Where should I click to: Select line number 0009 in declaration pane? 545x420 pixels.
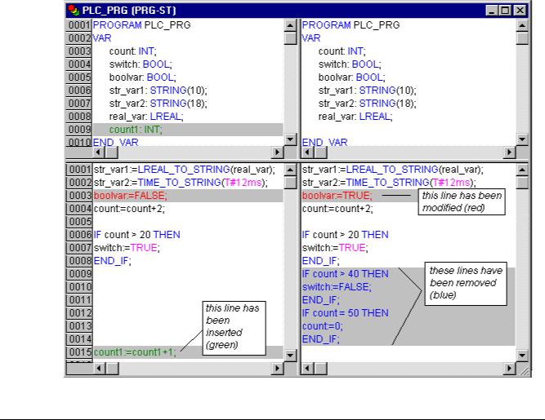(x=79, y=130)
